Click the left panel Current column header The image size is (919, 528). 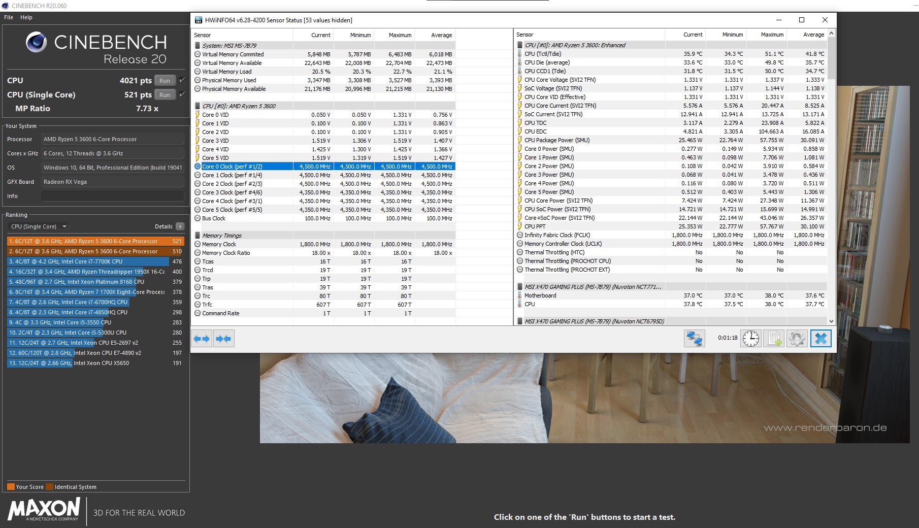click(x=313, y=35)
